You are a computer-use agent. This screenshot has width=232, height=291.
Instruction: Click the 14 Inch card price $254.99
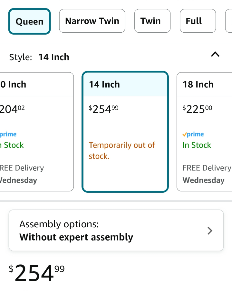click(x=104, y=109)
